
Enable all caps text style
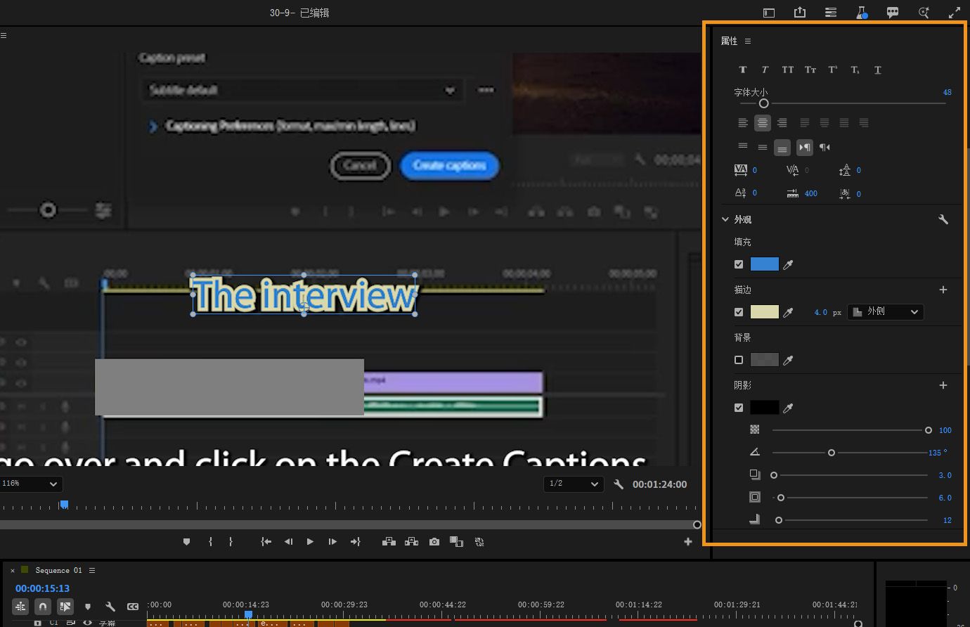pyautogui.click(x=788, y=70)
